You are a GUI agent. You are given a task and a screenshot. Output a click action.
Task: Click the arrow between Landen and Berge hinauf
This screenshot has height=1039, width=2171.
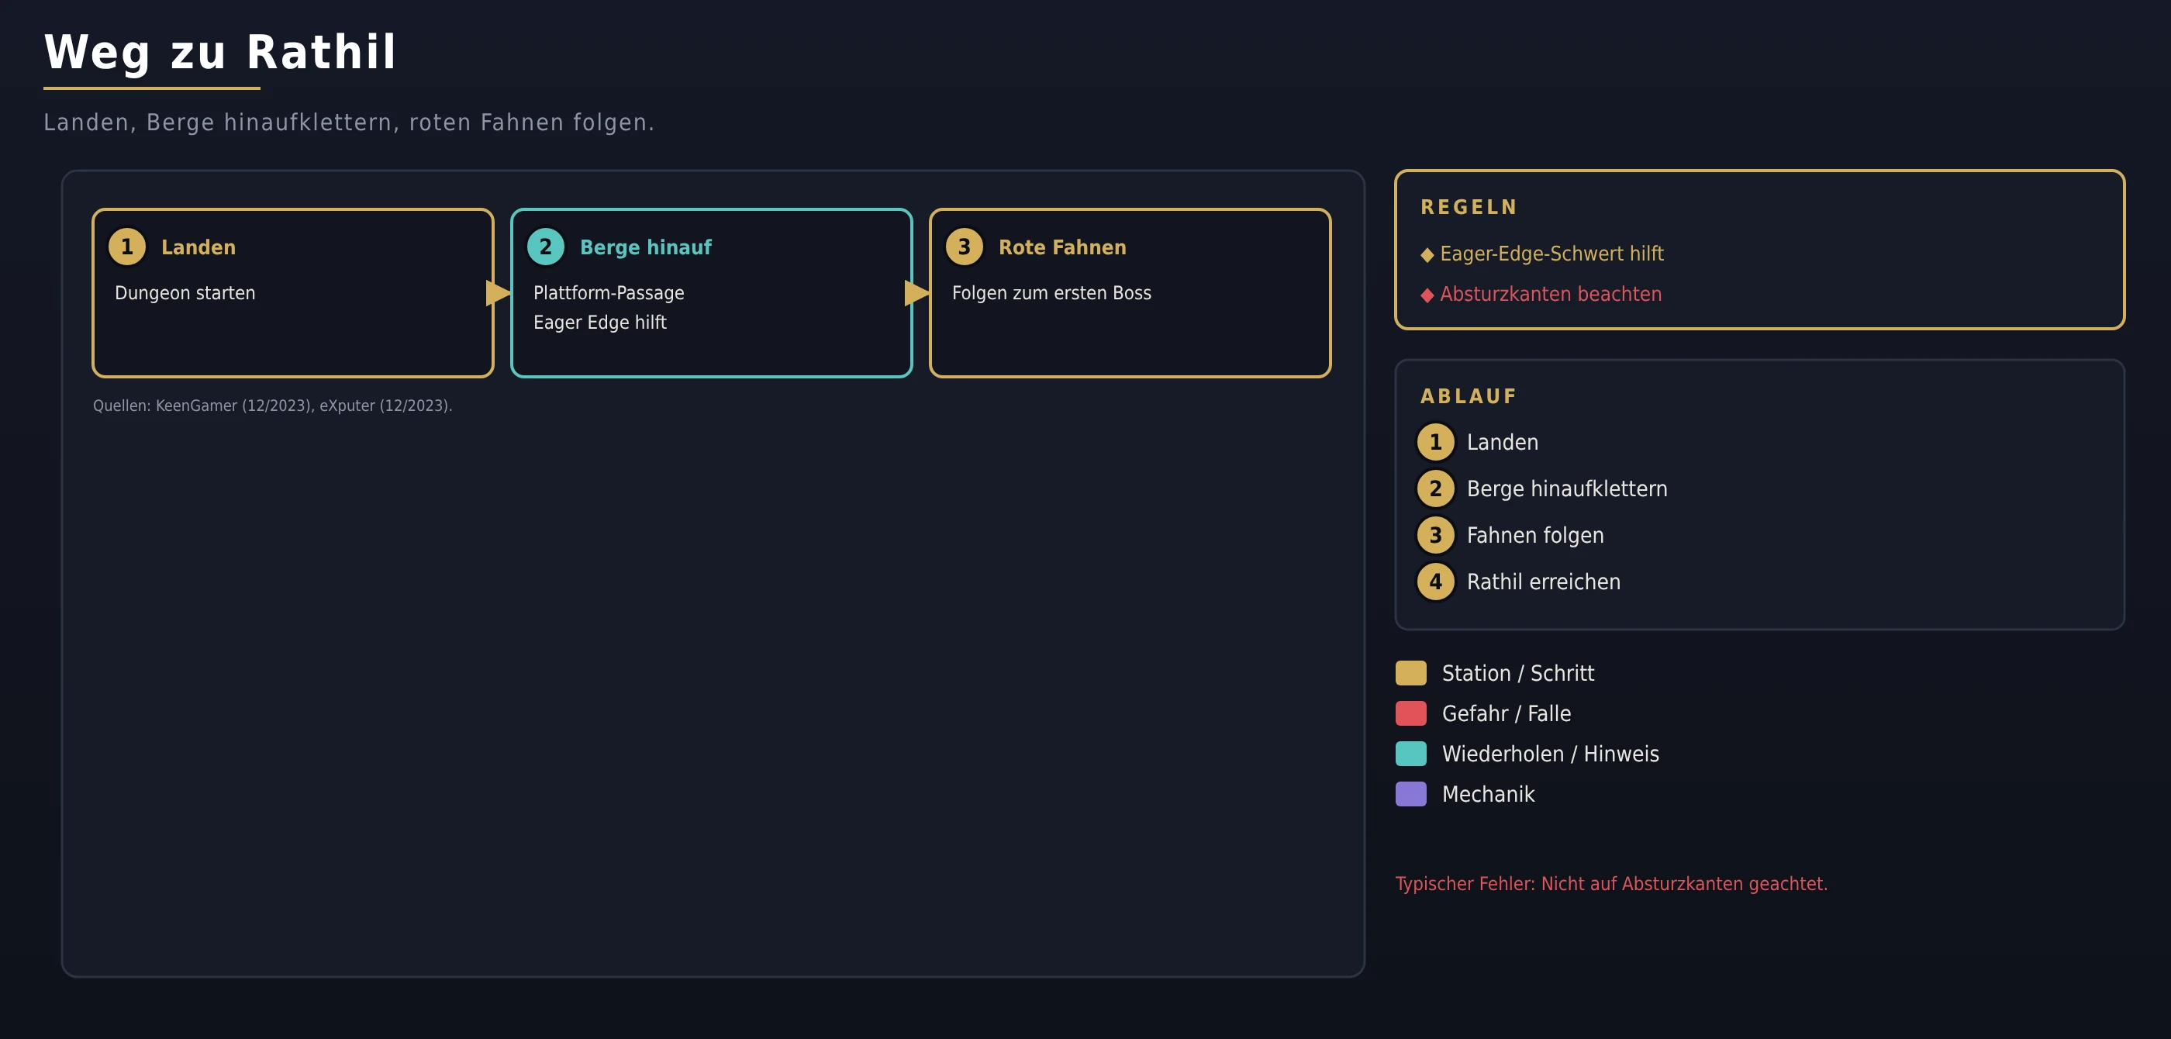[498, 293]
